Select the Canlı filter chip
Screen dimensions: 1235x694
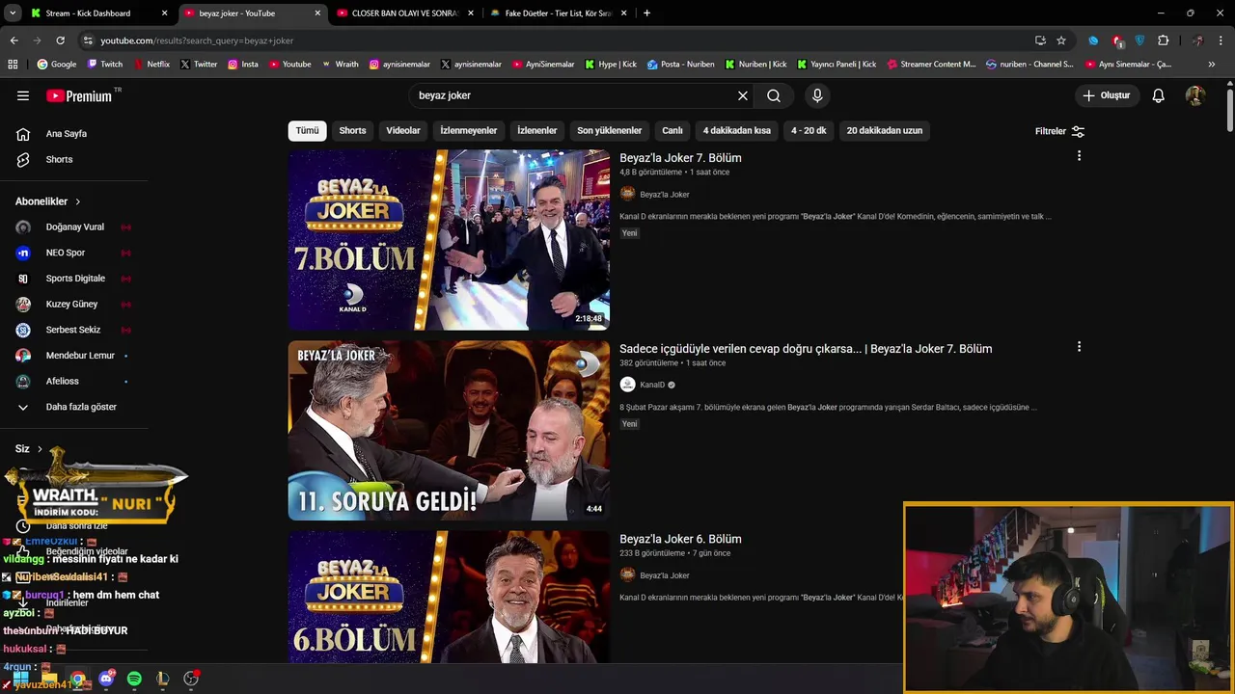coord(672,130)
